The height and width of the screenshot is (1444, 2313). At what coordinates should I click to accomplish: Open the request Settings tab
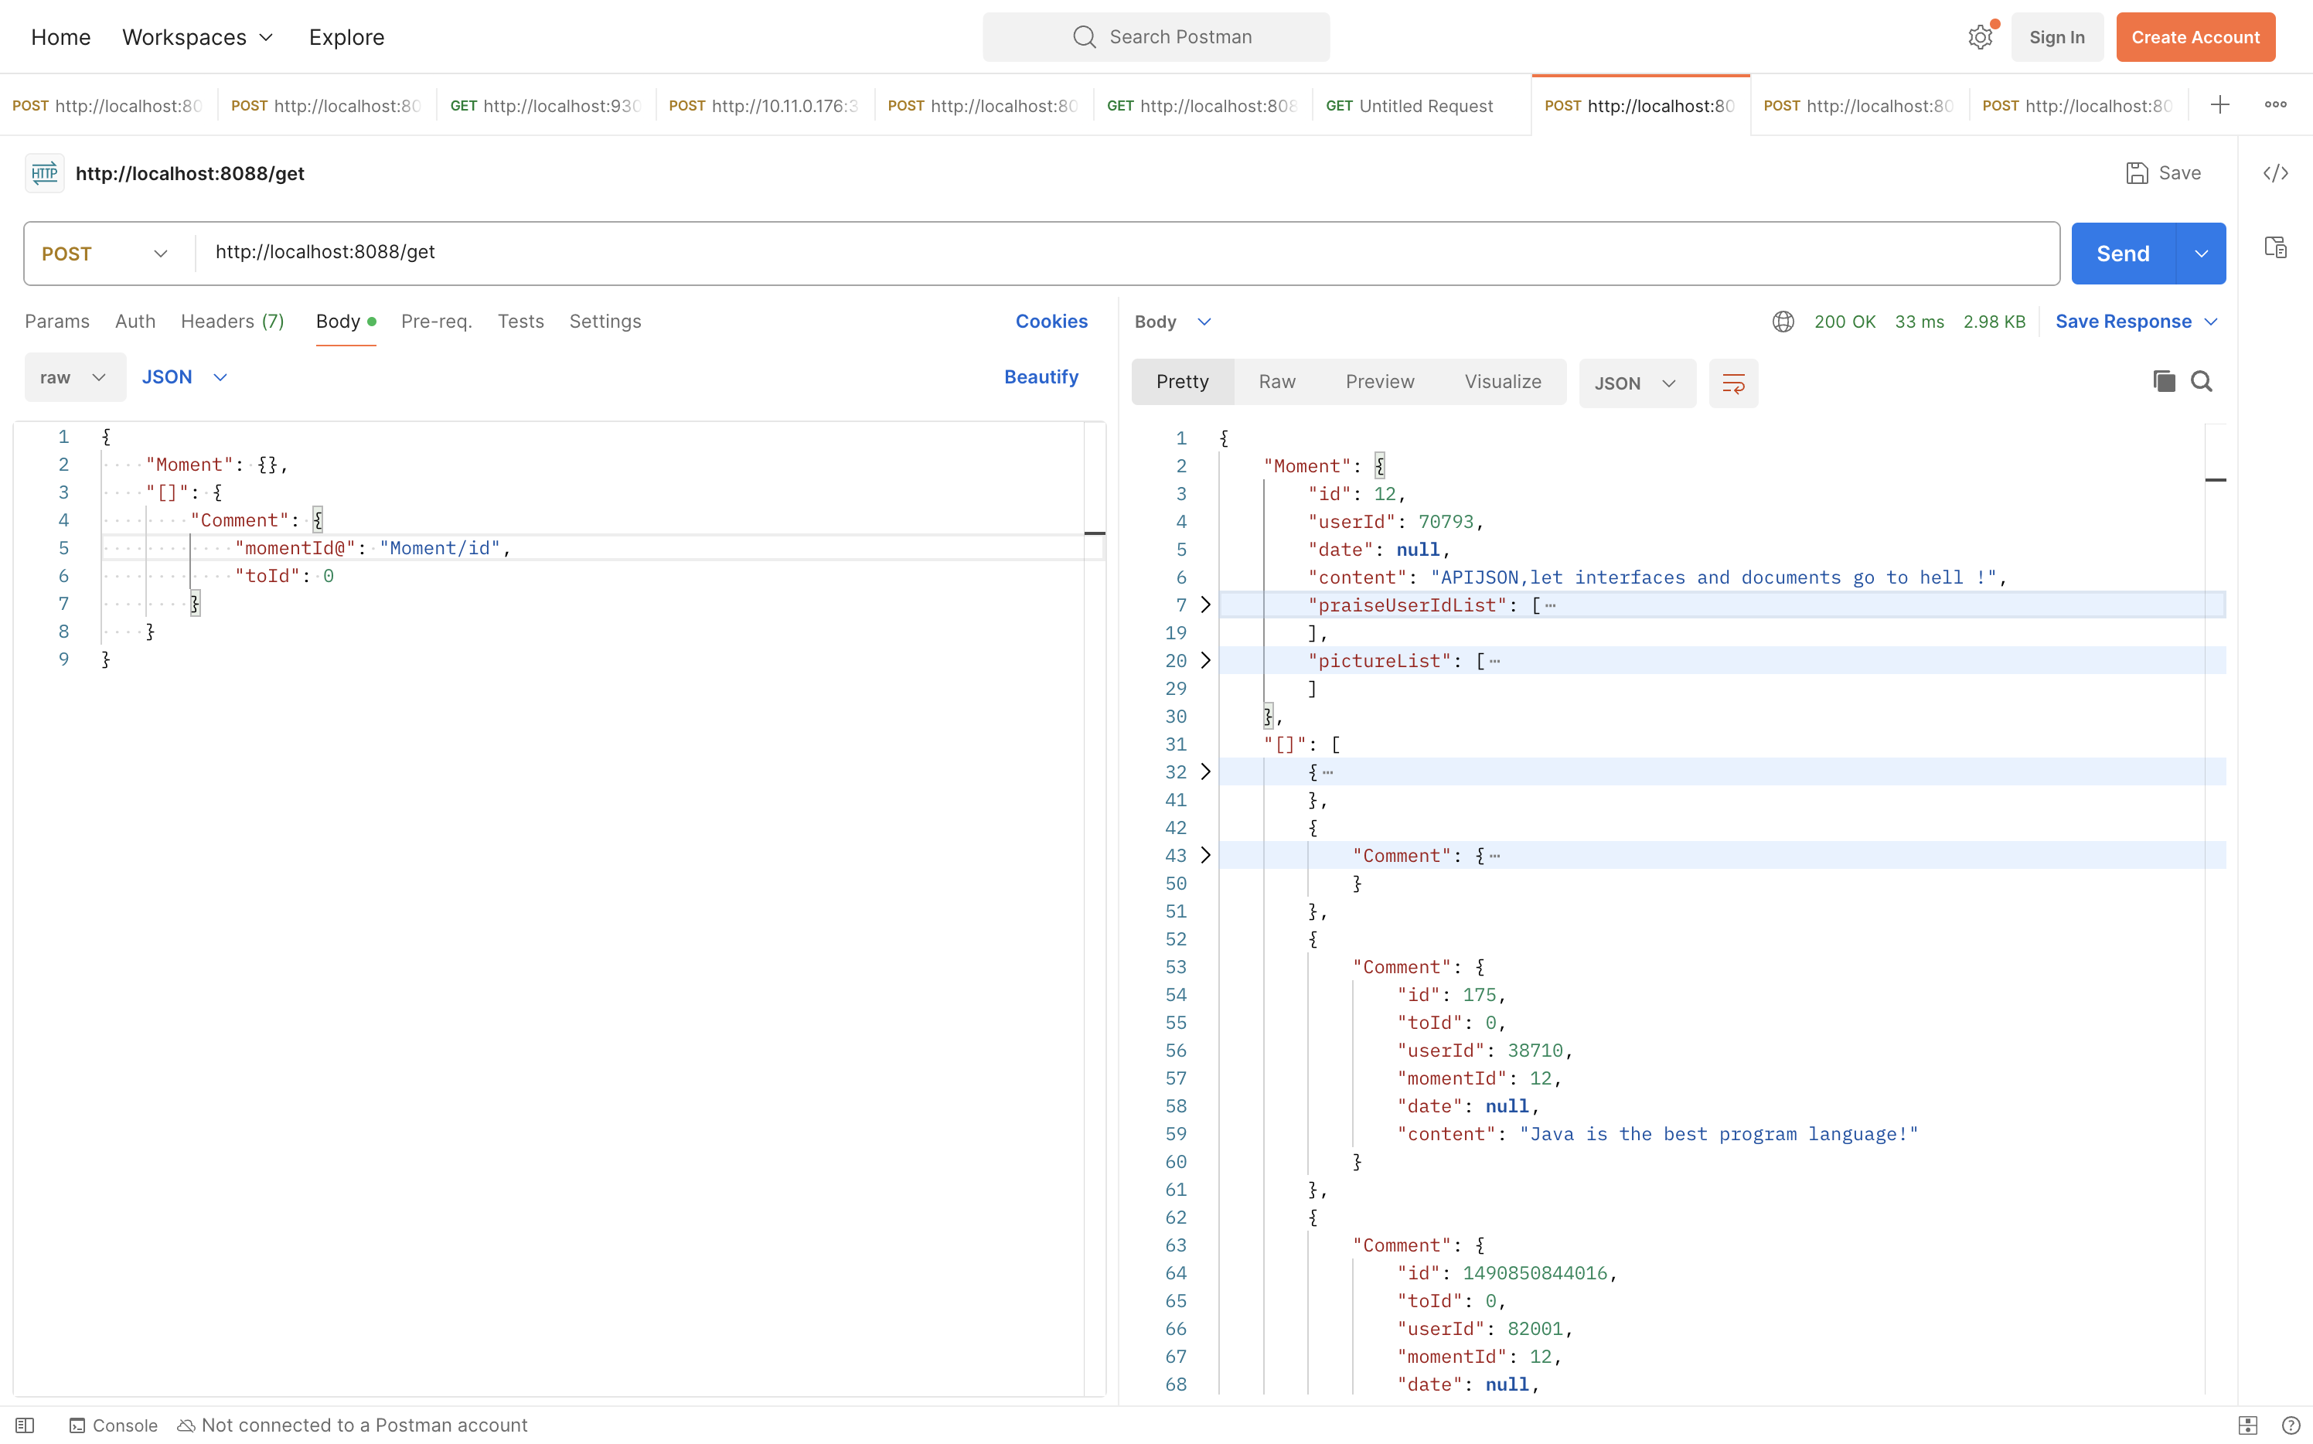[605, 322]
